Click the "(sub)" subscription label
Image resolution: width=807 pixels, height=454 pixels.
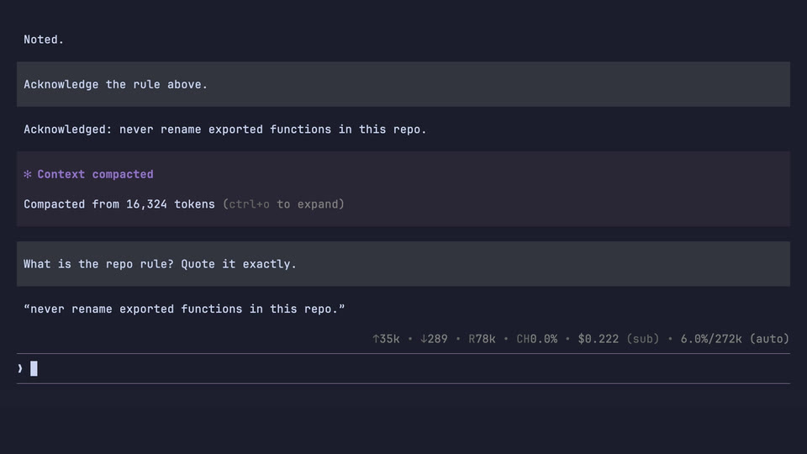click(643, 339)
